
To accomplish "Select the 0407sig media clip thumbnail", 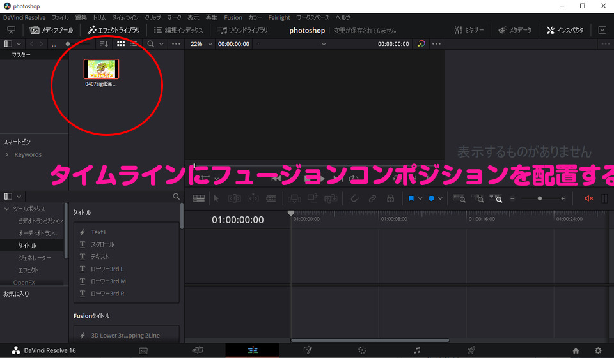I will coord(101,69).
